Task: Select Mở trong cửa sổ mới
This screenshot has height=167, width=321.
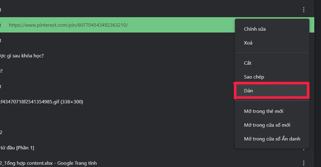Action: coord(267,125)
